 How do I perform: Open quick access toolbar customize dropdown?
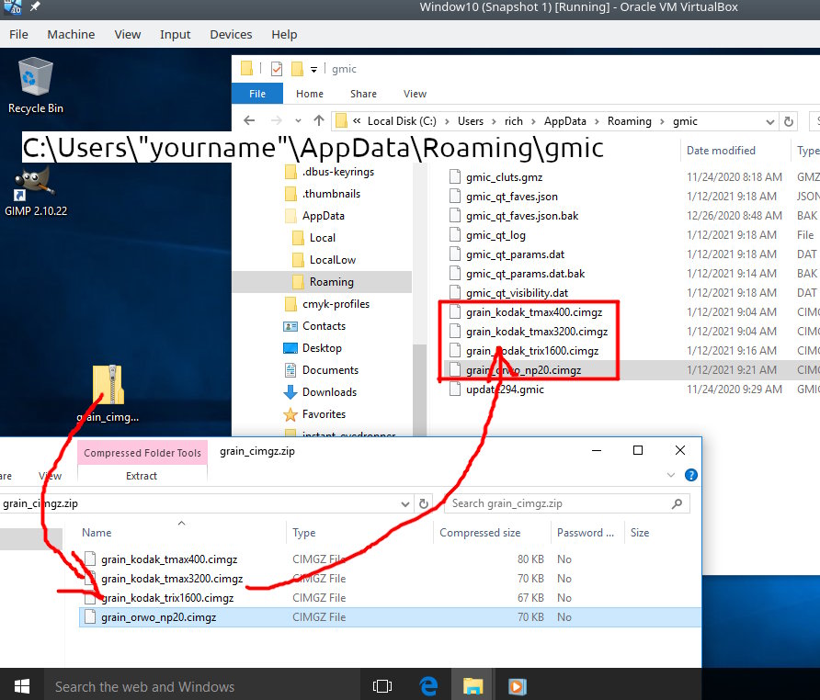[x=313, y=70]
